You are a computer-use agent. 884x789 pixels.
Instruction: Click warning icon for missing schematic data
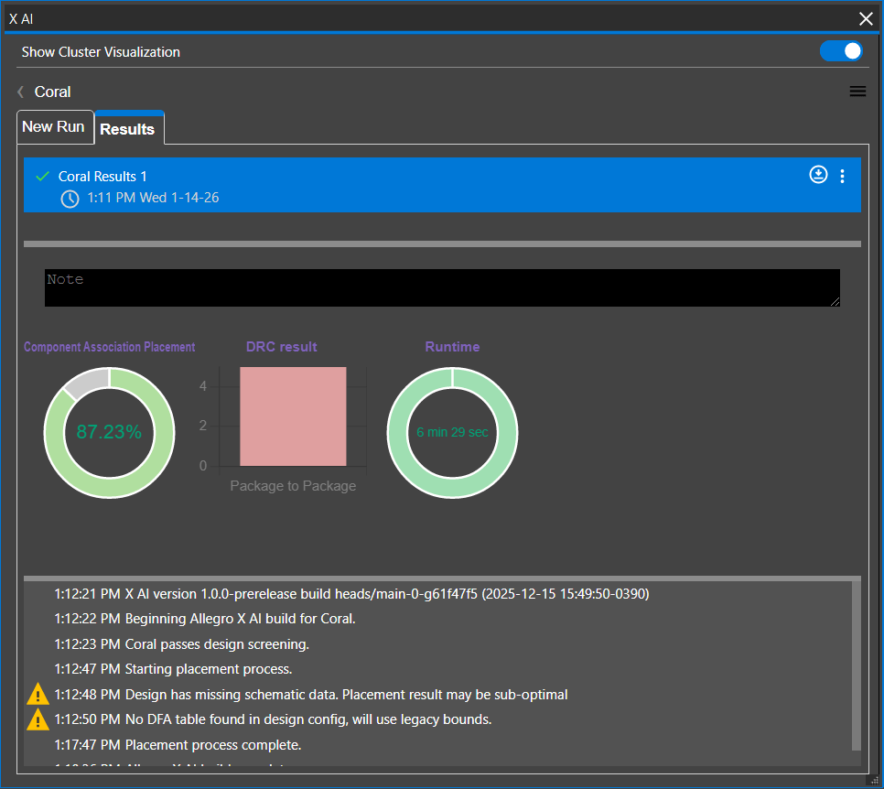38,694
